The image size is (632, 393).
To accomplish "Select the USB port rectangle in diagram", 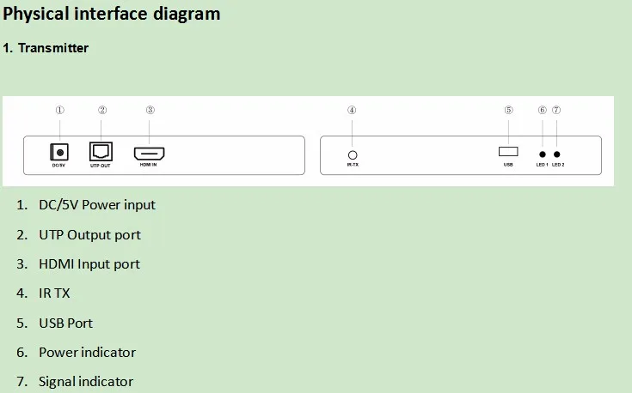I will (508, 152).
